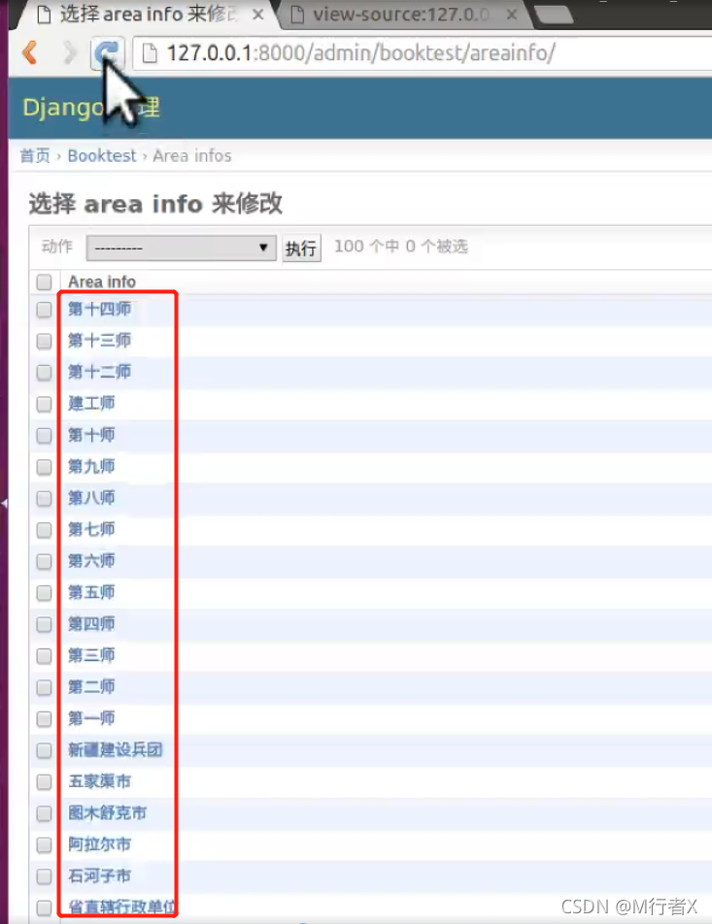Check the box for 图木舒克市

point(45,813)
